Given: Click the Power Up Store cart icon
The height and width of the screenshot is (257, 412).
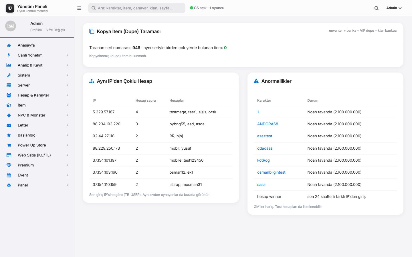Looking at the screenshot, I should click(9, 145).
